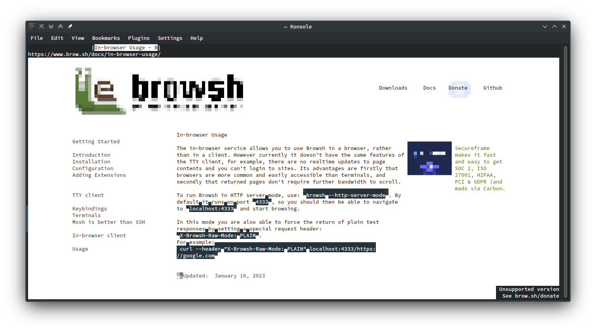Open the Plugins menu
This screenshot has height=332, width=596.
pos(139,38)
